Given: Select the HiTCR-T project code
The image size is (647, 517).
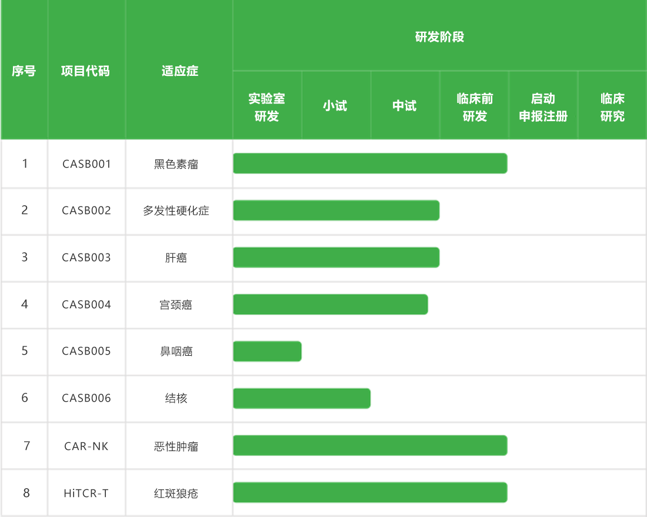Looking at the screenshot, I should point(86,493).
